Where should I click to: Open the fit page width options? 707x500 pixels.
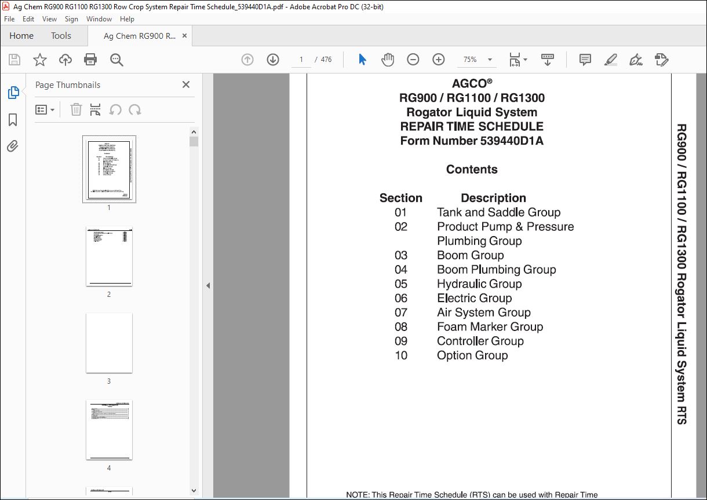(518, 60)
